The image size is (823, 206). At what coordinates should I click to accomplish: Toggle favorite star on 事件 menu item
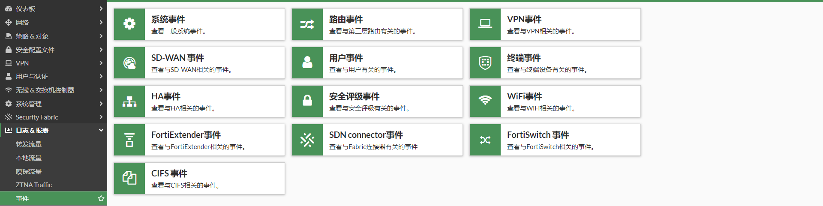click(101, 198)
